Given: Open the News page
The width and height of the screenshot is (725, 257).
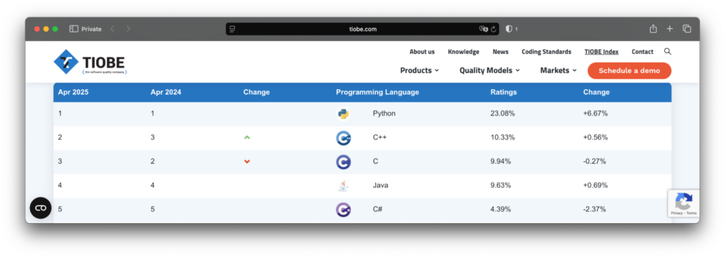Looking at the screenshot, I should click(x=501, y=52).
